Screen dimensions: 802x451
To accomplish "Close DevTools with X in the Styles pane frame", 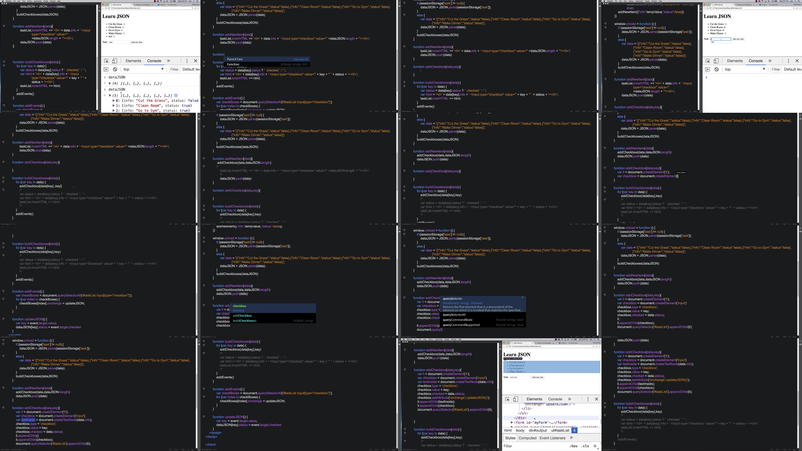I will tap(596, 399).
